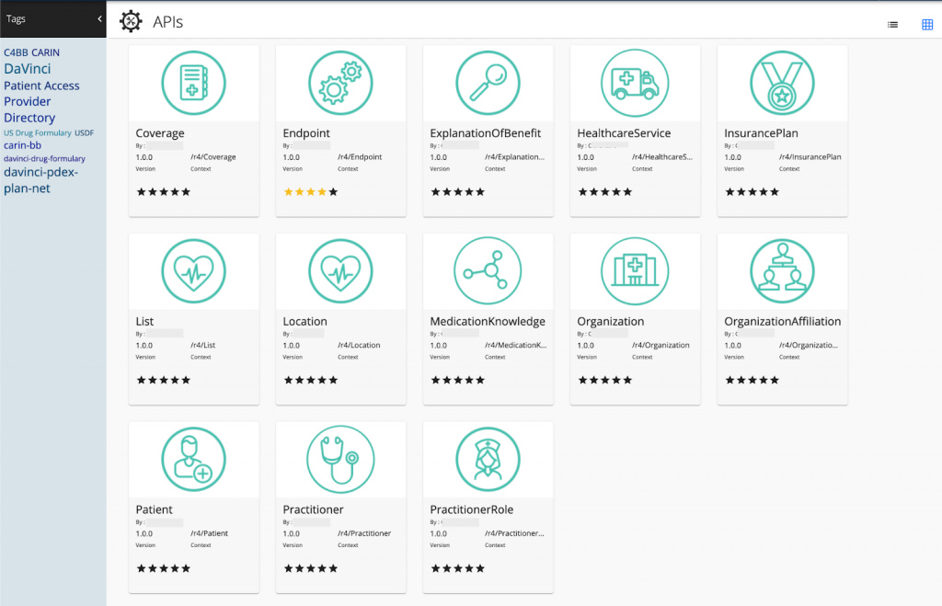Open the Coverage API clipboard icon

193,83
